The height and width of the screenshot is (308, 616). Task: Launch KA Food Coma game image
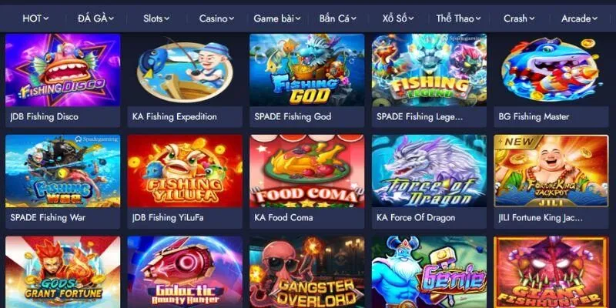(x=306, y=171)
